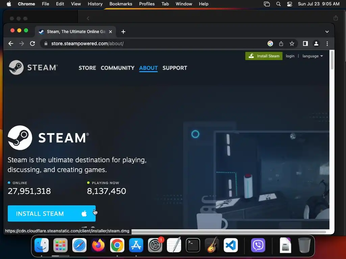
Task: Open the Bookmarks menu
Action: click(x=121, y=4)
